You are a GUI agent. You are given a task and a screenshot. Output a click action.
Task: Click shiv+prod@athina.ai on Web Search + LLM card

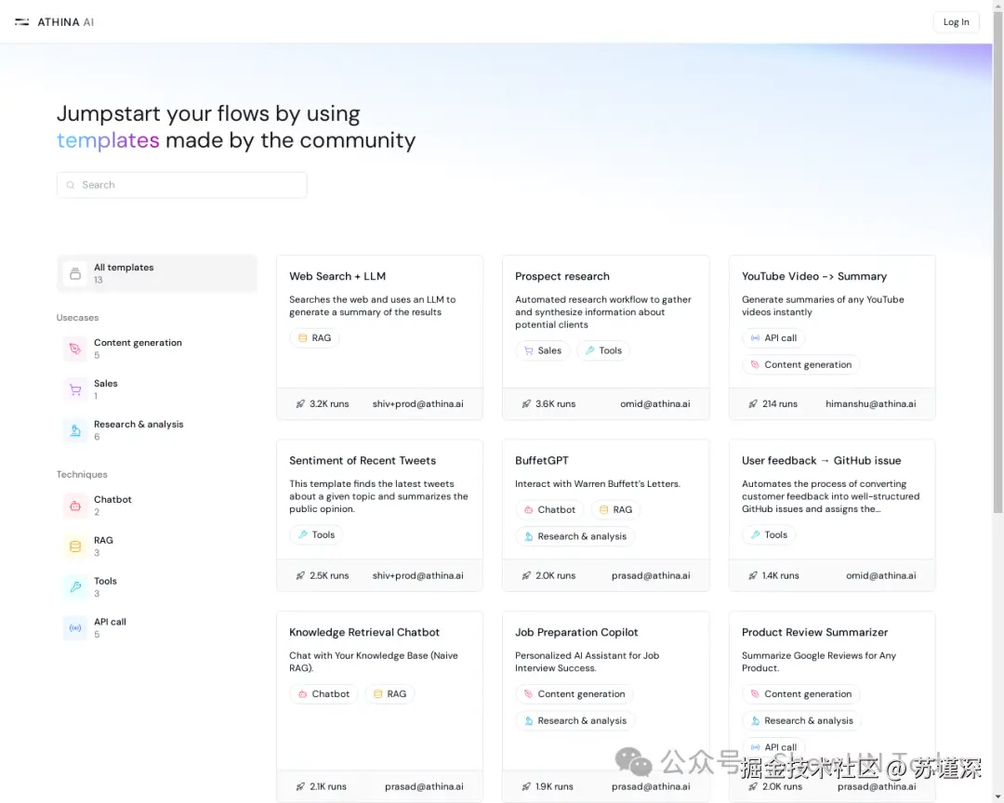coord(417,404)
